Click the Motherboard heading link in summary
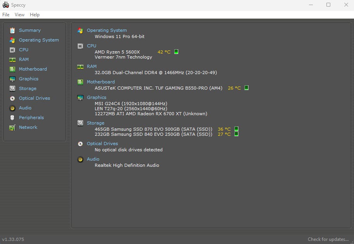354x244 pixels. tap(101, 82)
